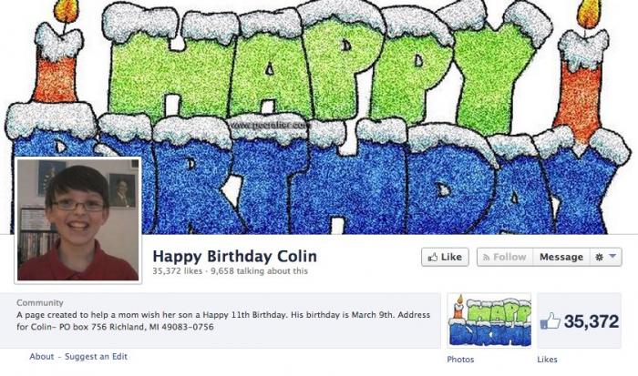Follow the Happy Birthday Colin page

click(x=505, y=257)
